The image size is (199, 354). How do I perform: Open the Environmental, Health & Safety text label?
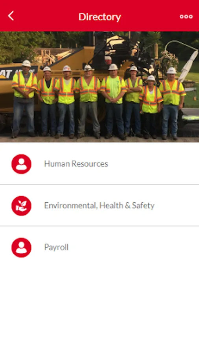[x=99, y=205]
